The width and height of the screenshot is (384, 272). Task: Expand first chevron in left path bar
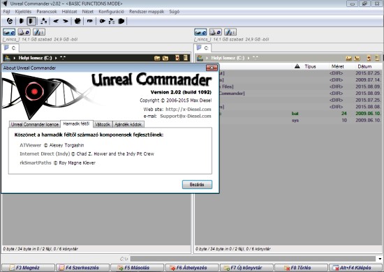(x=15, y=58)
